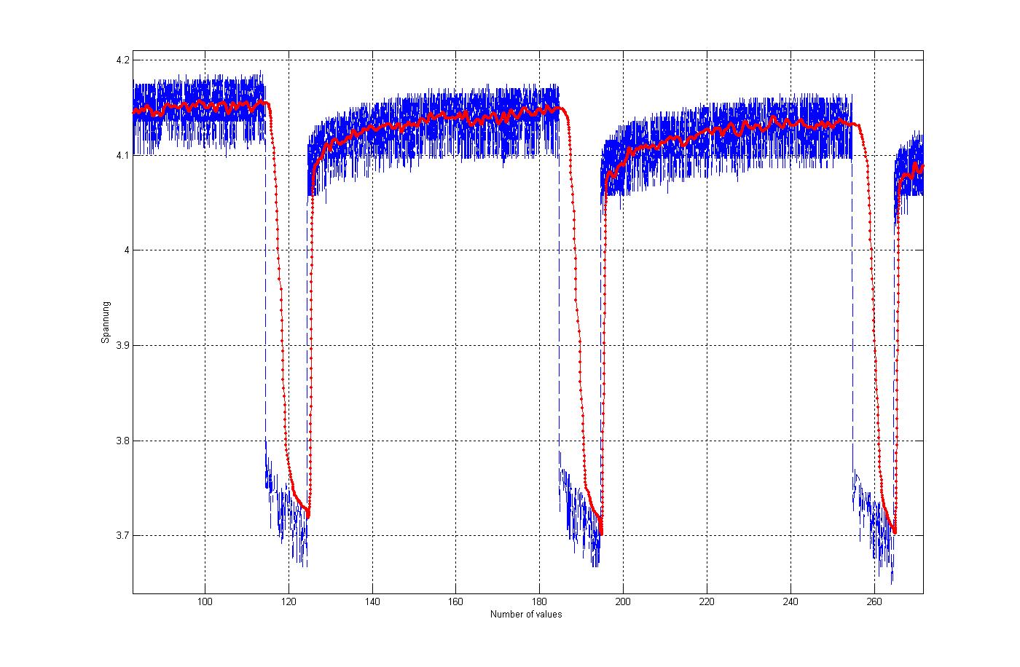Select the x-axis tick label 100

[205, 601]
